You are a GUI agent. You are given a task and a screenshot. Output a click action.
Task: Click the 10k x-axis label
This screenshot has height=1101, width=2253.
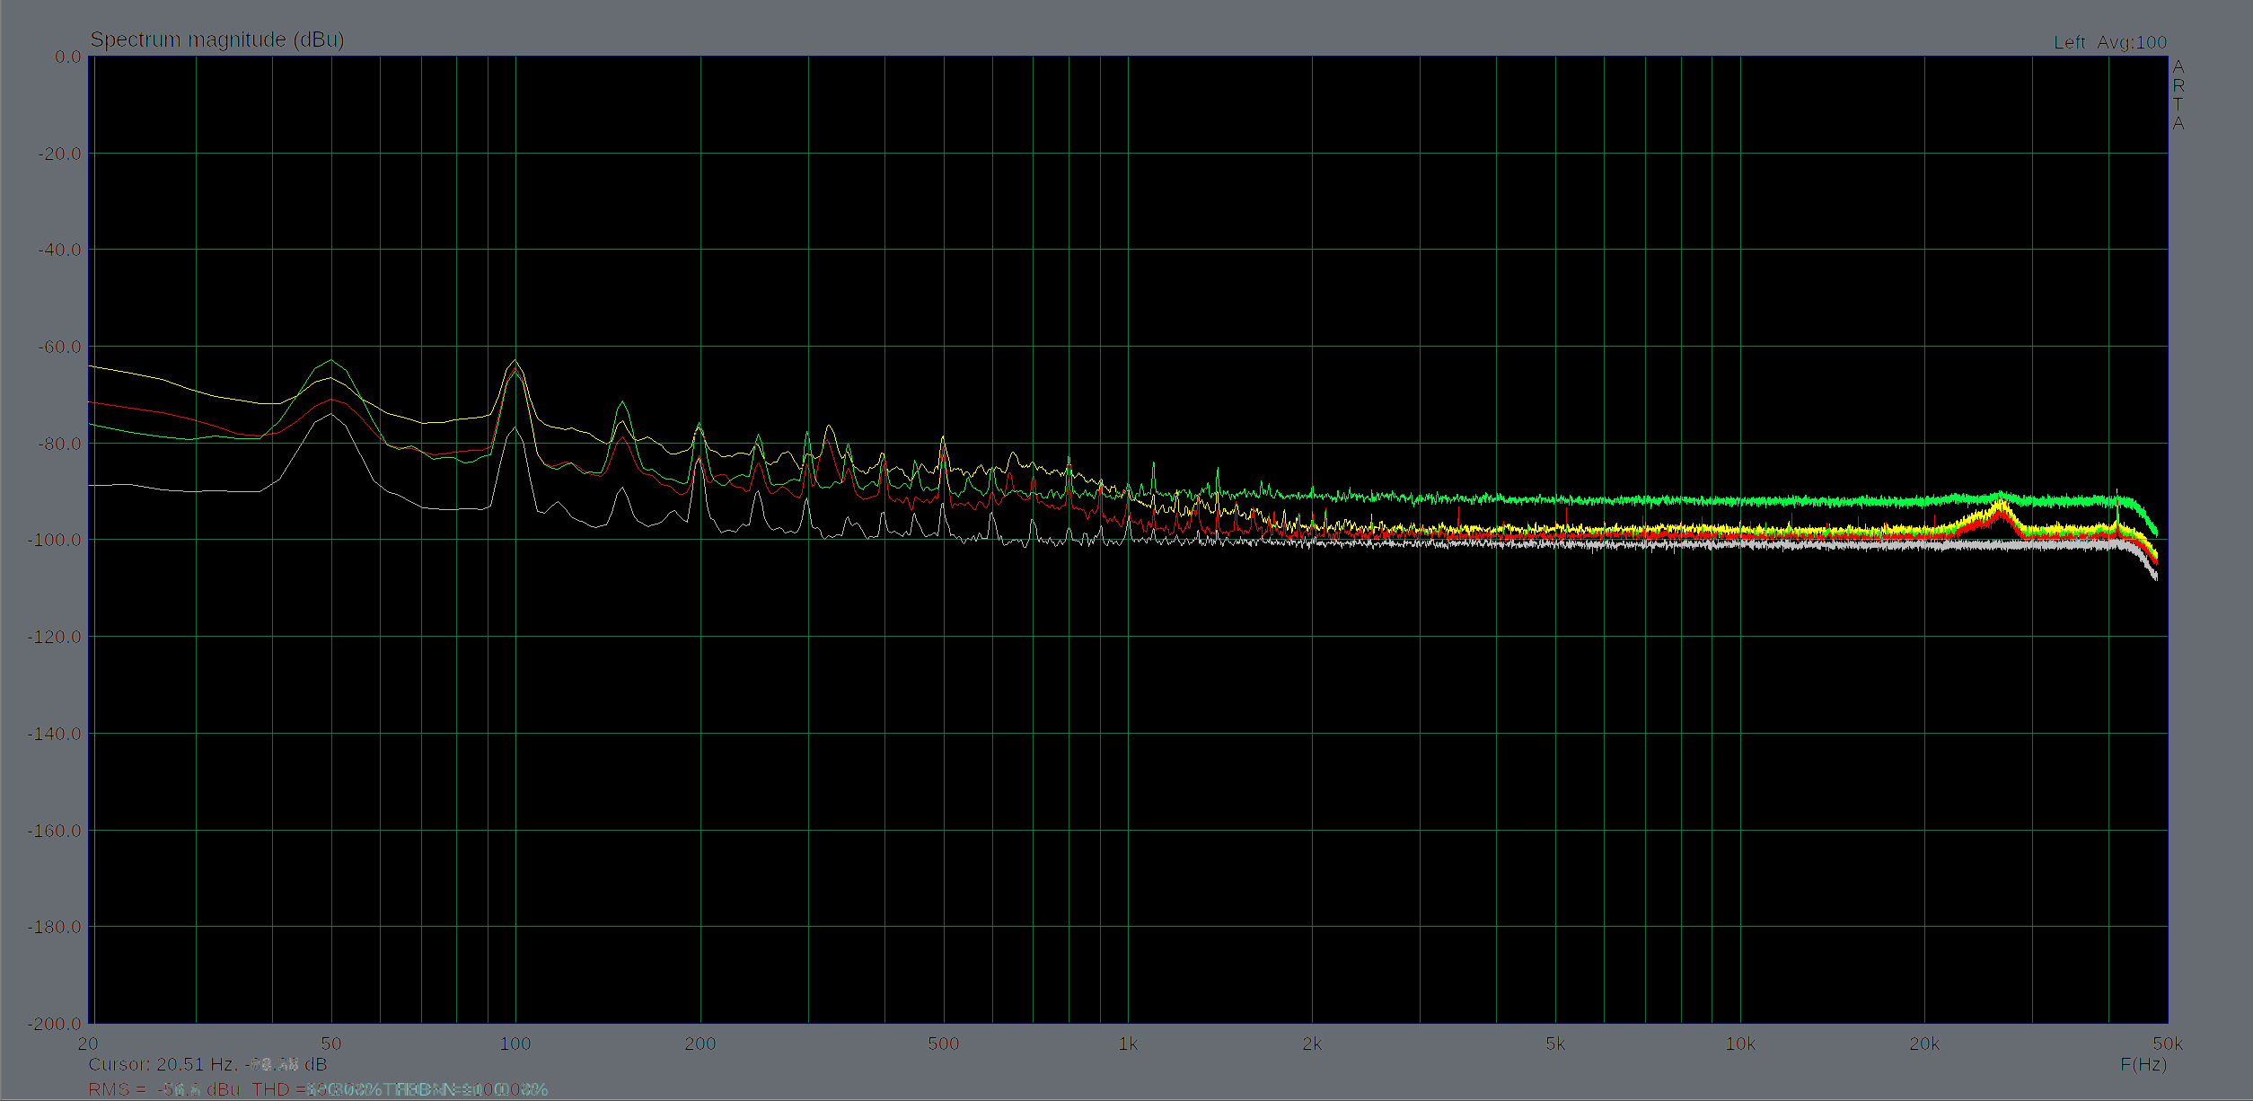click(x=1740, y=1044)
